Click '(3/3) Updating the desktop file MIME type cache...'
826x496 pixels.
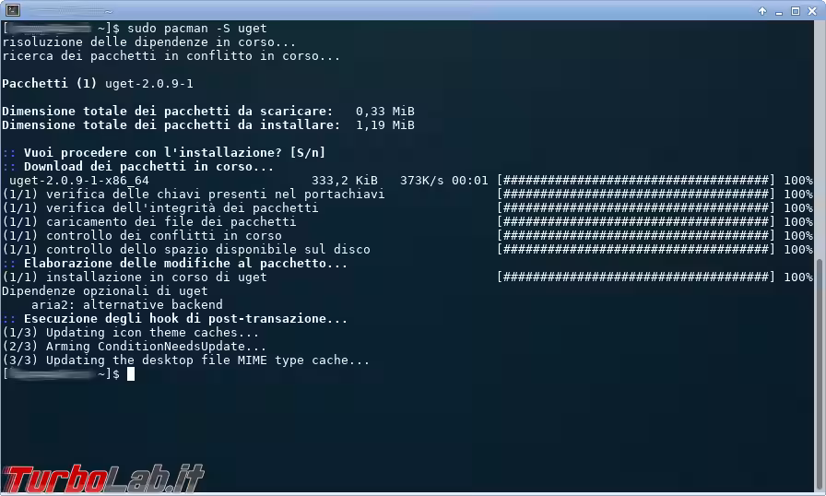click(x=186, y=360)
